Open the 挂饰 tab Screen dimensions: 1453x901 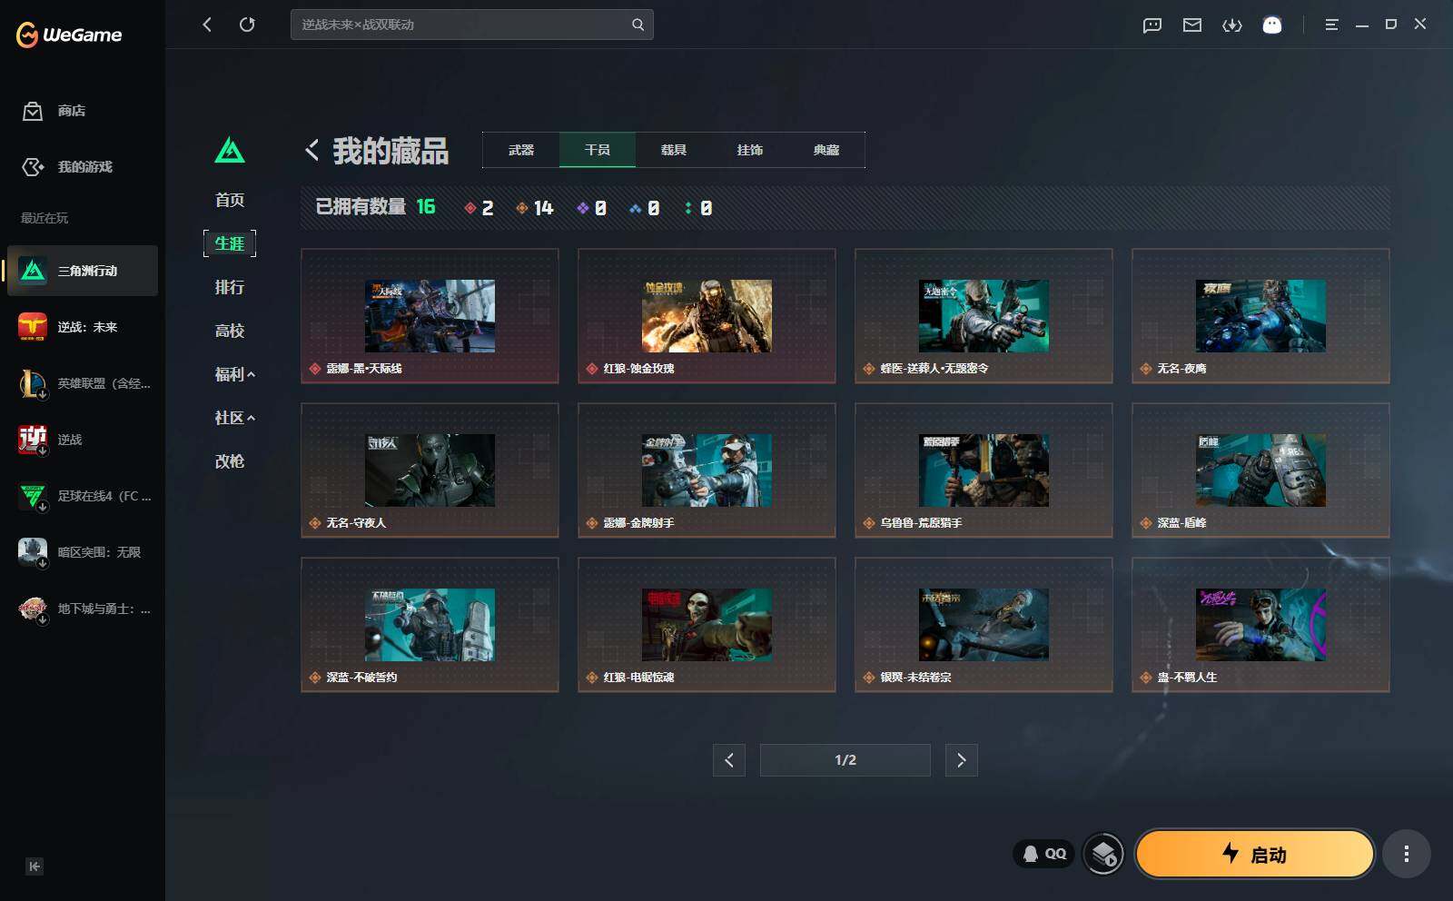(x=750, y=150)
